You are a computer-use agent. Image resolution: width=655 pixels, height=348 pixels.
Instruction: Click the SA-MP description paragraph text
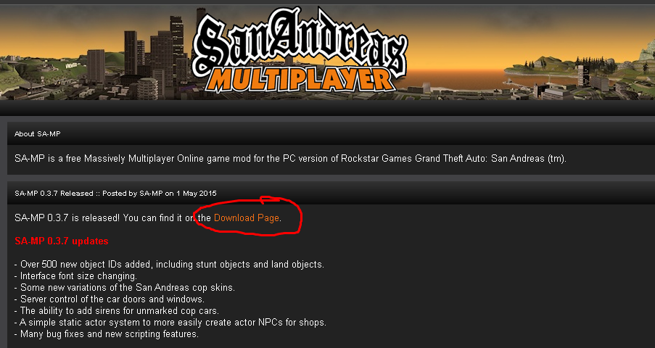[x=290, y=159]
